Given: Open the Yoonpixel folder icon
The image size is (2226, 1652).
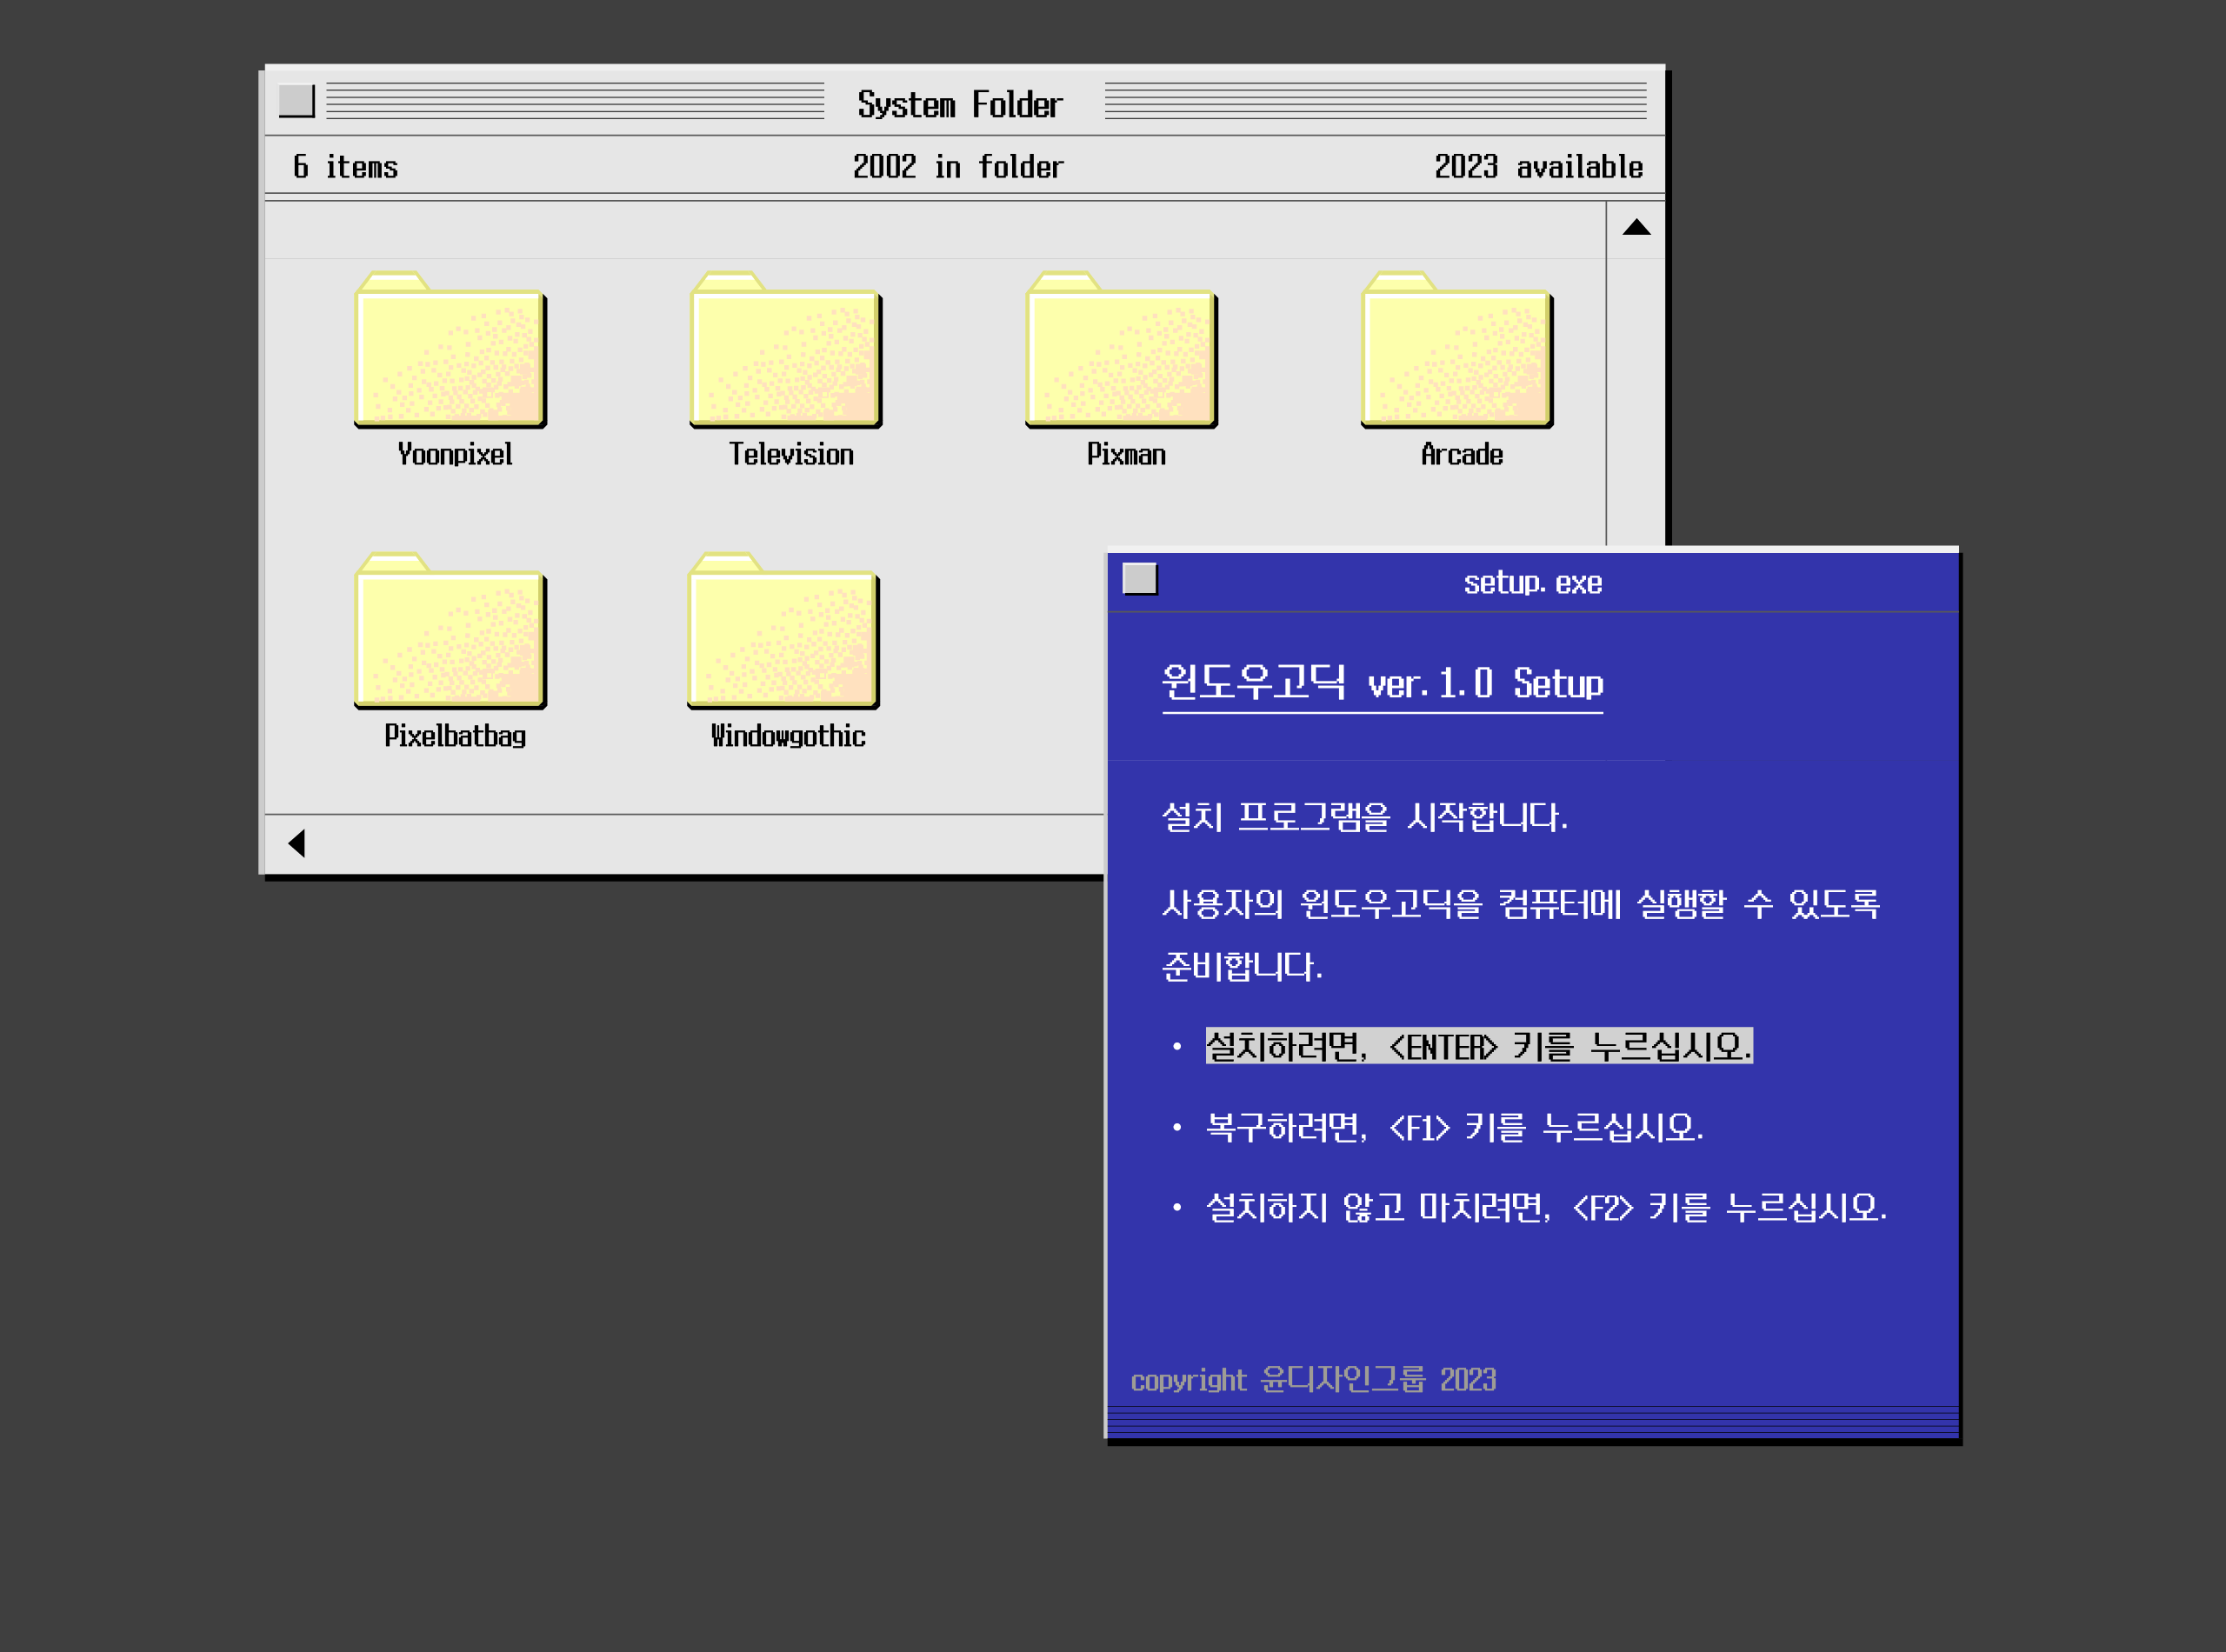Looking at the screenshot, I should click(450, 350).
